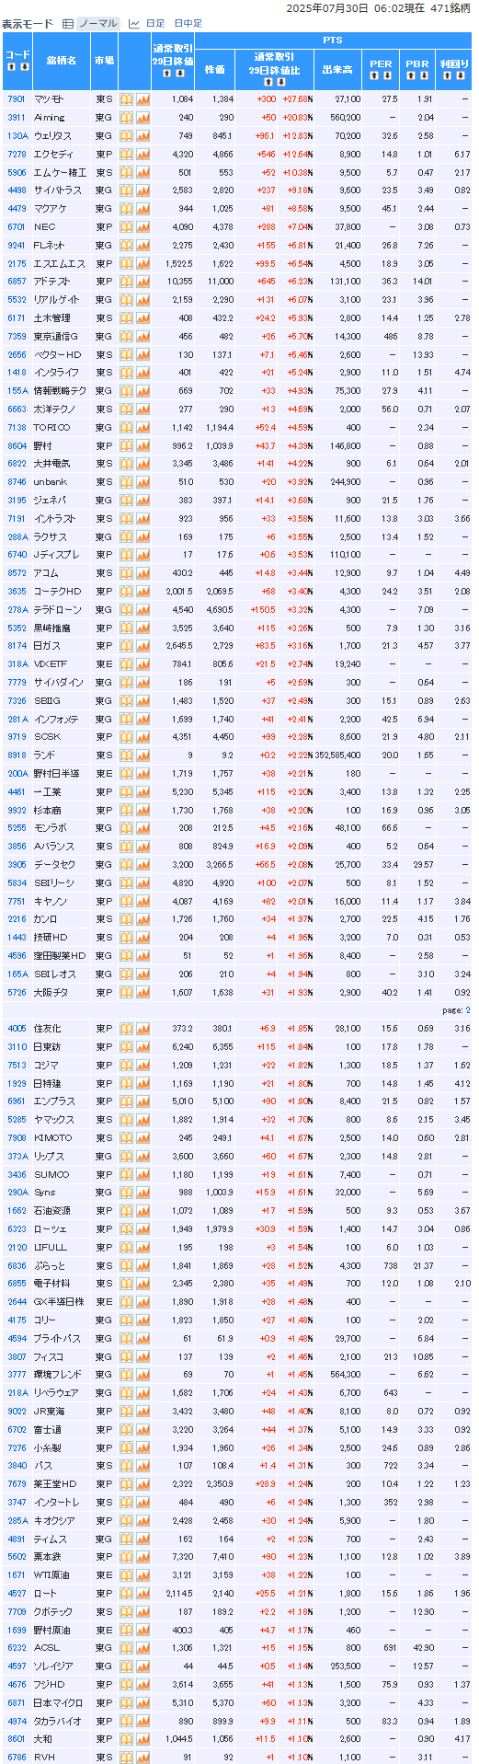The image size is (479, 1764).
Task: Click the book icon in the タカラバイオ row
Action: point(127,1721)
